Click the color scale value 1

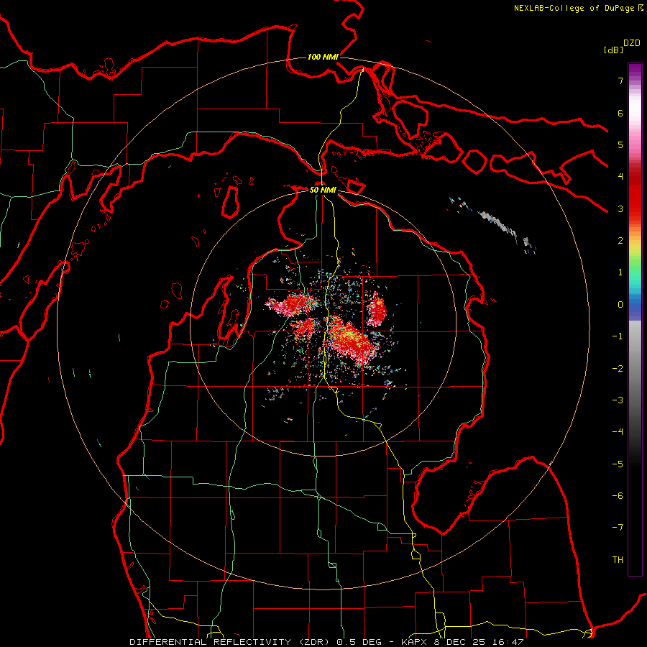(620, 272)
